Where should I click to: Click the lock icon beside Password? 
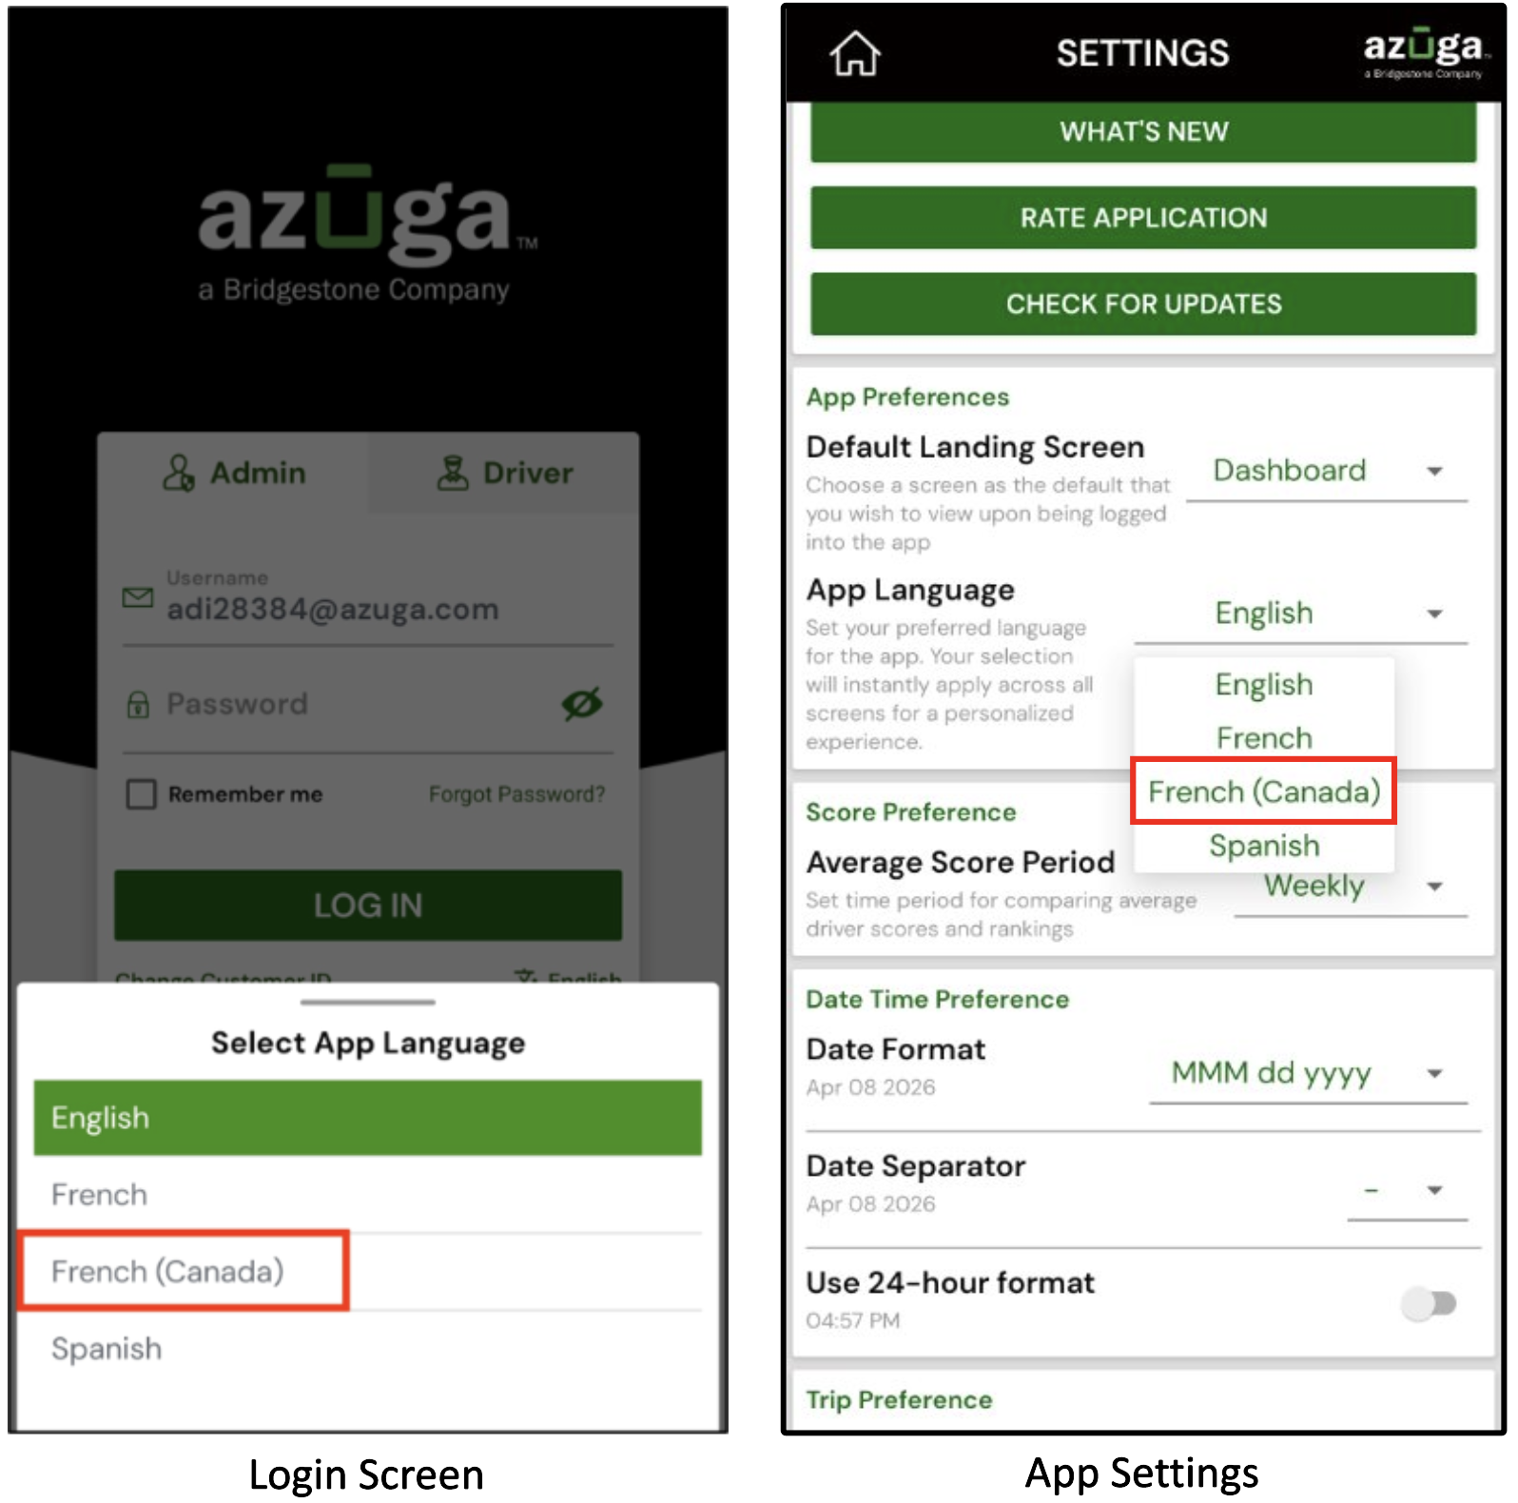coord(138,705)
